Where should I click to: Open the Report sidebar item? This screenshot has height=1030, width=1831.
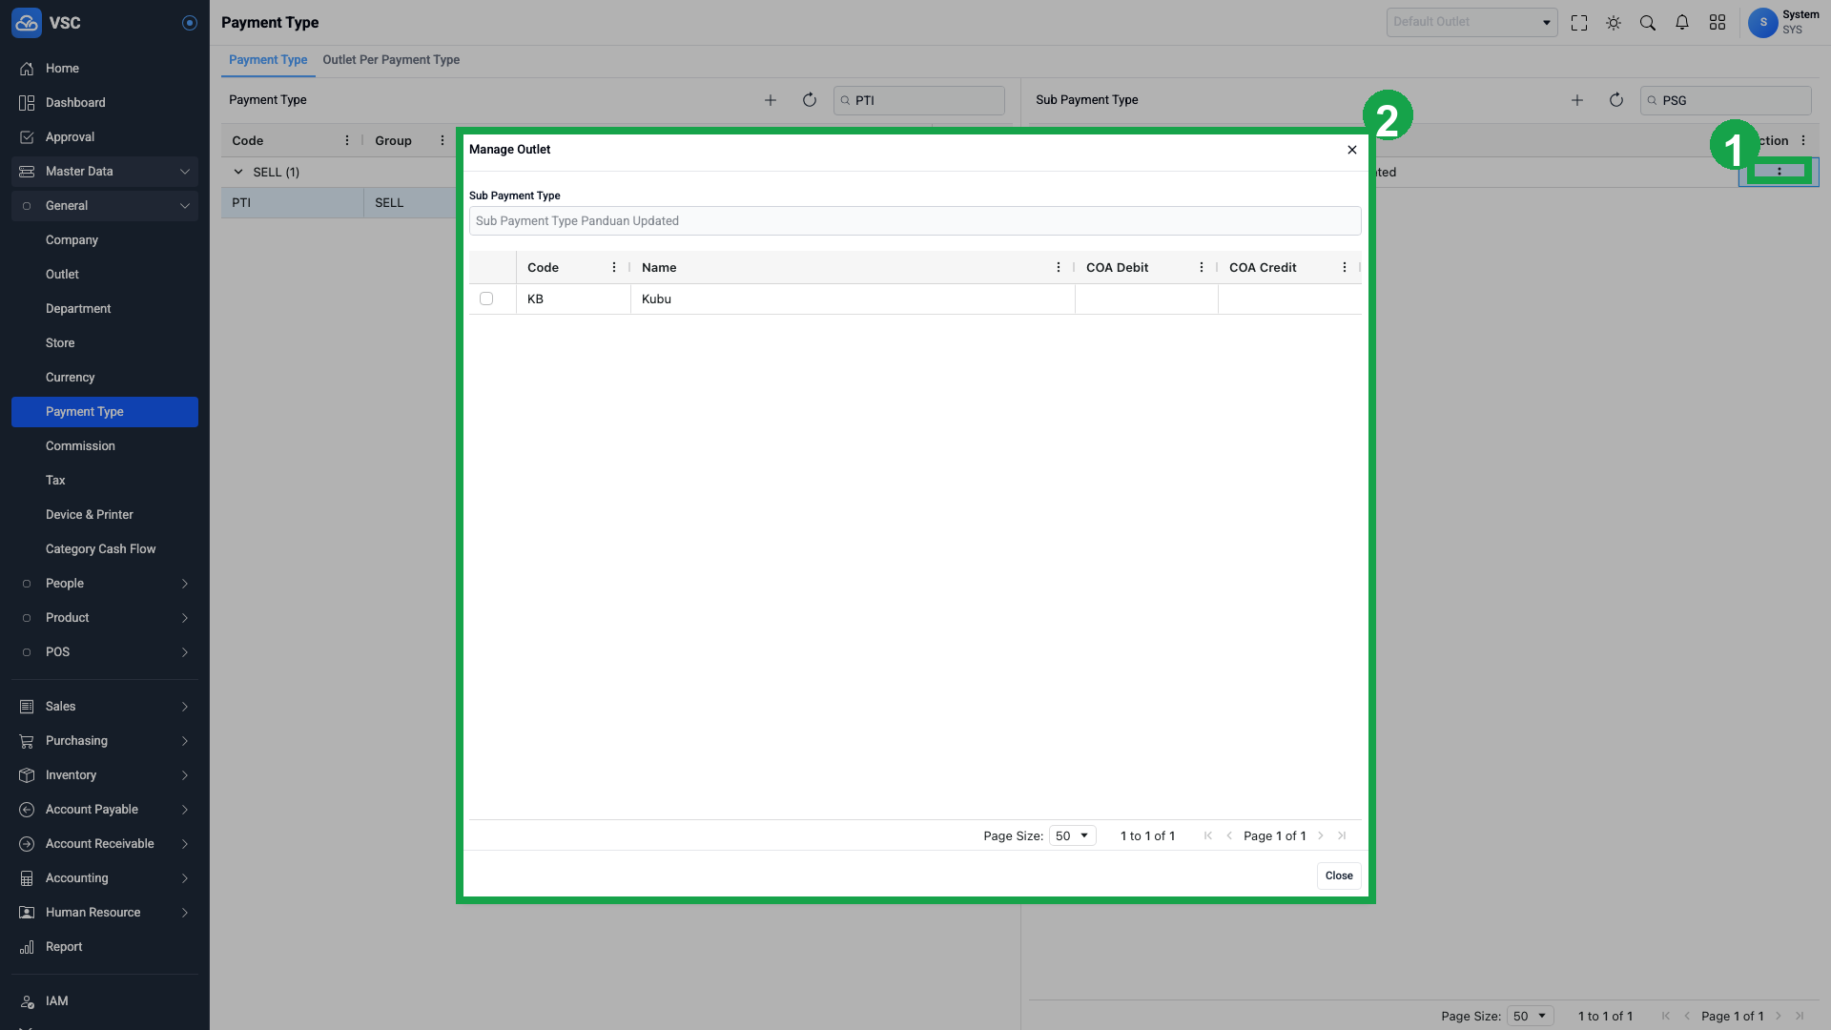(105, 947)
